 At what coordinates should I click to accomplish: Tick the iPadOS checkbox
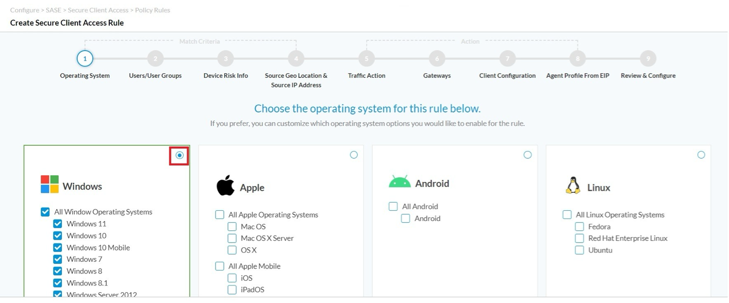[232, 290]
